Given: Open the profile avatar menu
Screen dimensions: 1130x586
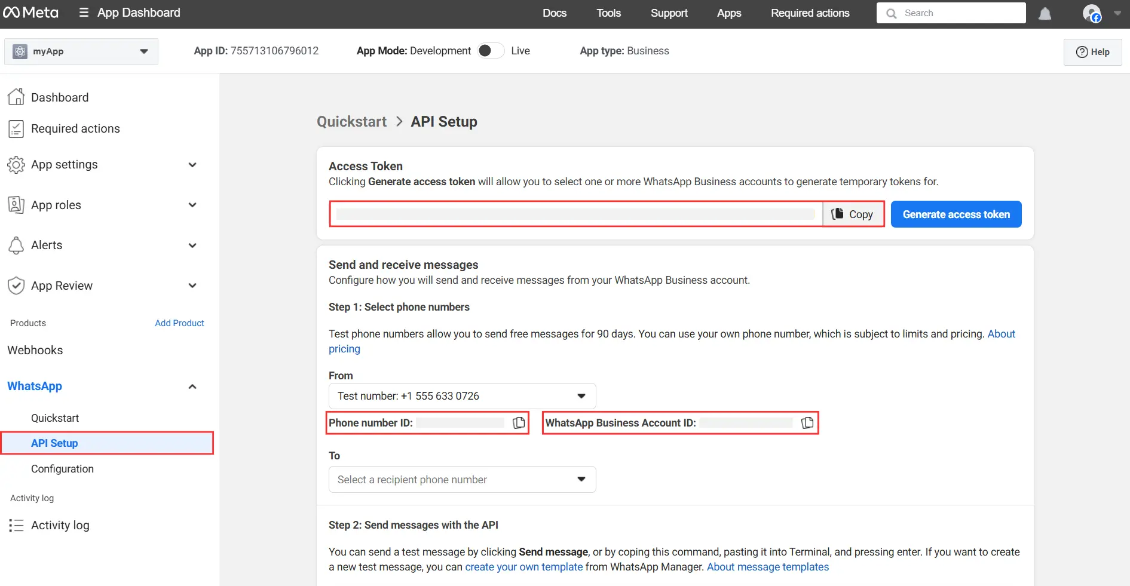Looking at the screenshot, I should coord(1092,13).
